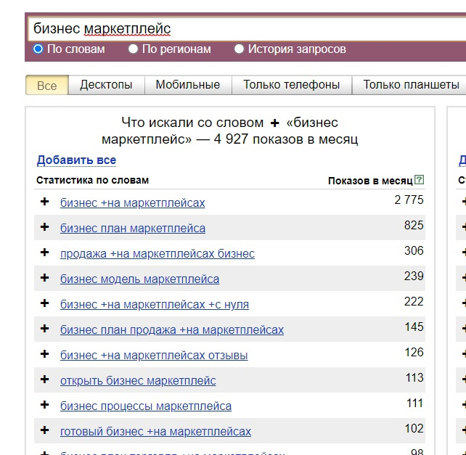Click plus beside 'готовый бизнес +на маркетплейсах'
The image size is (466, 455).
pos(44,430)
